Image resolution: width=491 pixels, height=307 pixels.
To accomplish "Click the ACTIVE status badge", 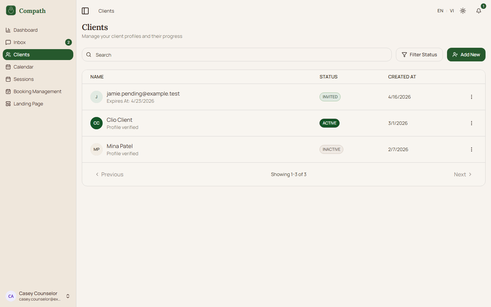I will (x=329, y=123).
